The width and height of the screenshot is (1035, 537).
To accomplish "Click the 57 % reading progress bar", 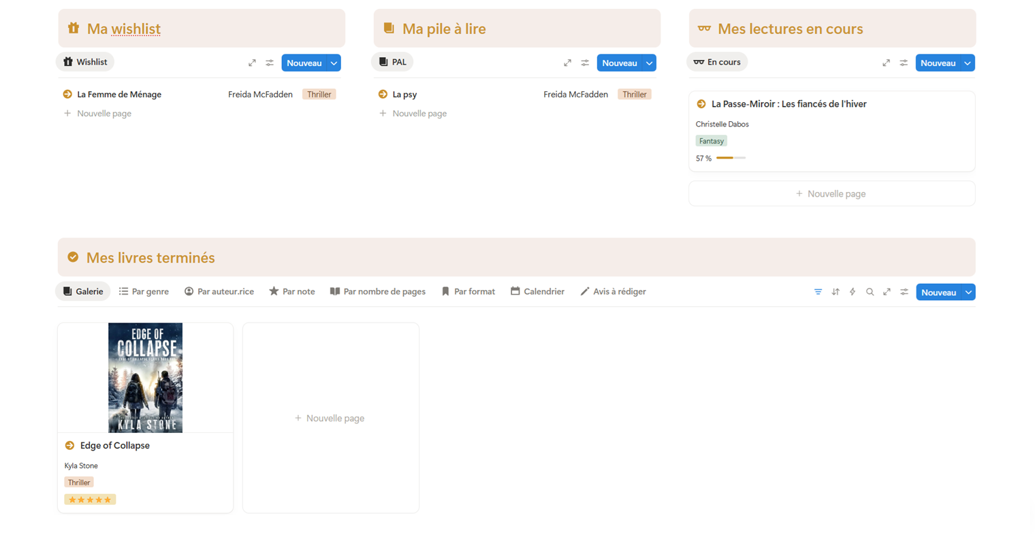I will 731,158.
